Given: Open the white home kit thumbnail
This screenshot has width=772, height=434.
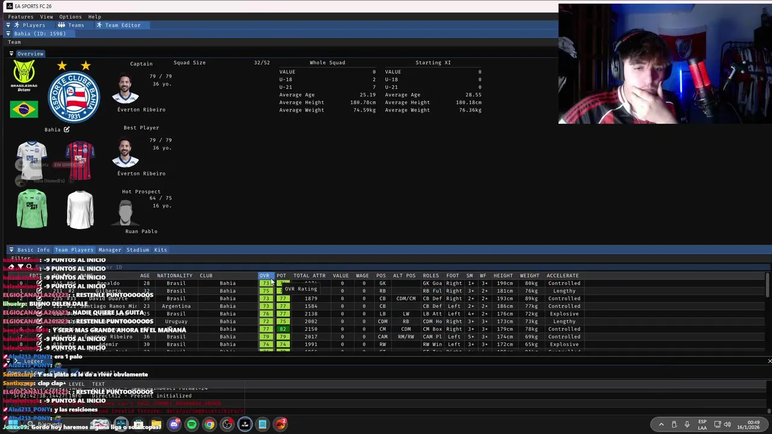Looking at the screenshot, I should [x=32, y=161].
